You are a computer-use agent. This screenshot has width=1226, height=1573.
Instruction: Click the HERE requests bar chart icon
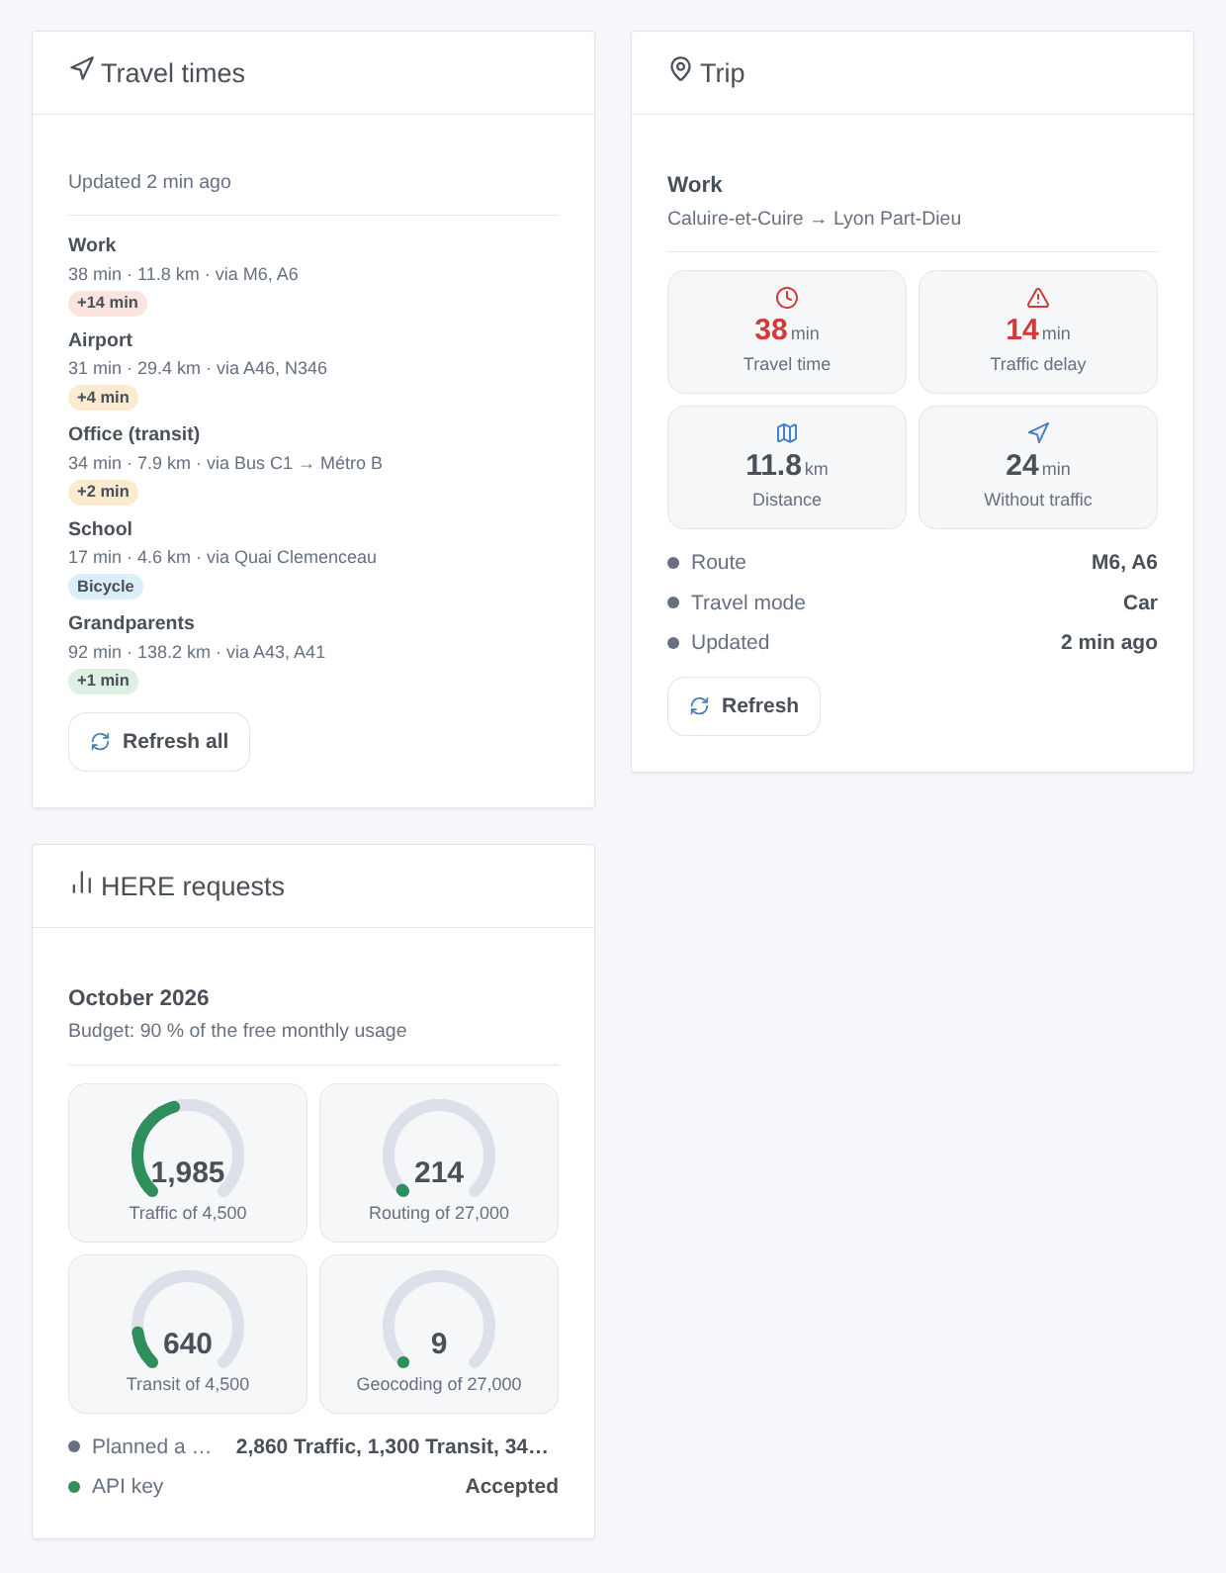coord(82,882)
